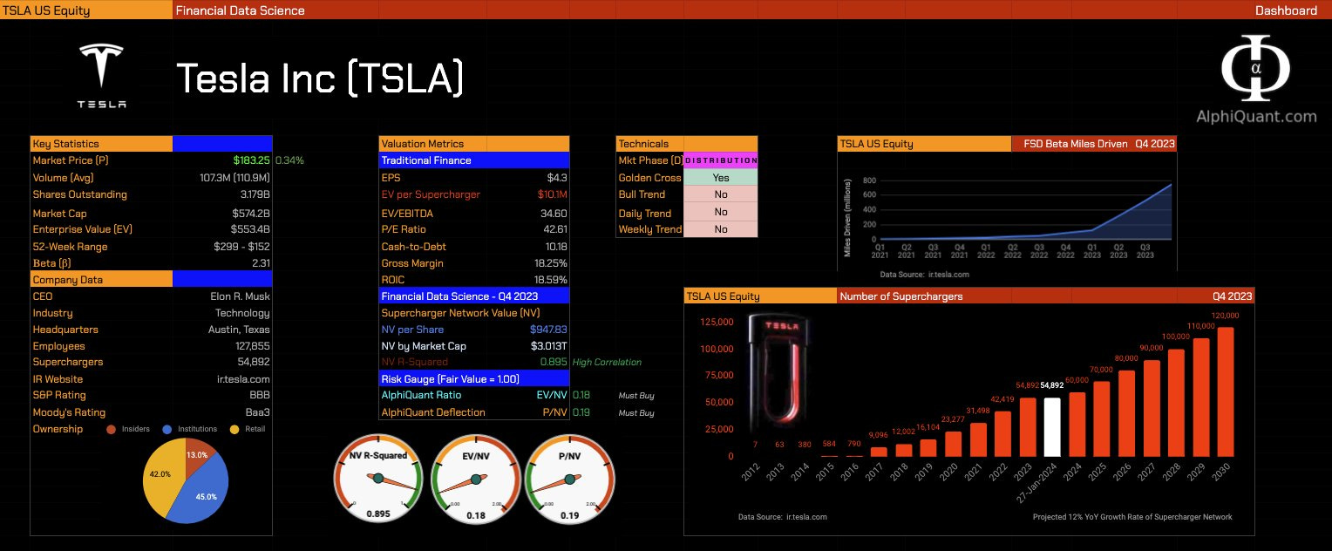Image resolution: width=1332 pixels, height=551 pixels.
Task: Open the ir.tesla.com IR Website value
Action: [243, 379]
